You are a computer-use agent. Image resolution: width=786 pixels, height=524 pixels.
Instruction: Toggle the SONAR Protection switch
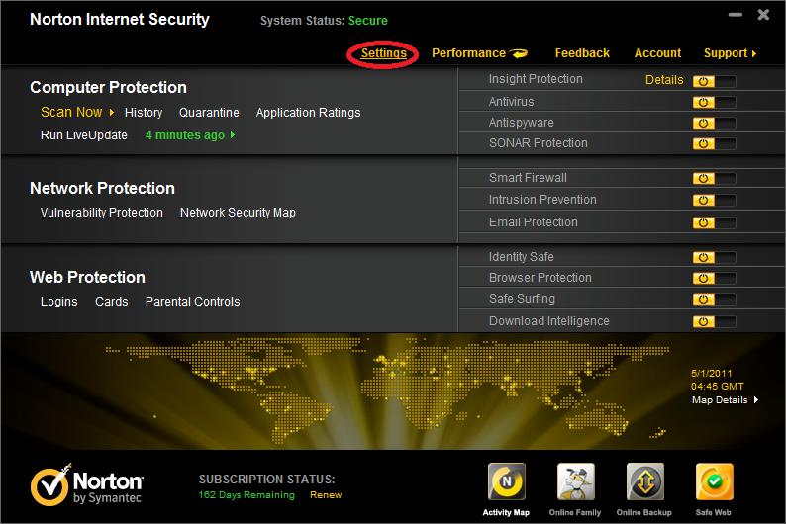pos(714,144)
